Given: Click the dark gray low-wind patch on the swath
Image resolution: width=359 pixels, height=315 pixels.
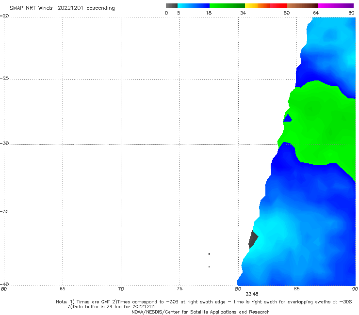Looking at the screenshot, I should [253, 239].
